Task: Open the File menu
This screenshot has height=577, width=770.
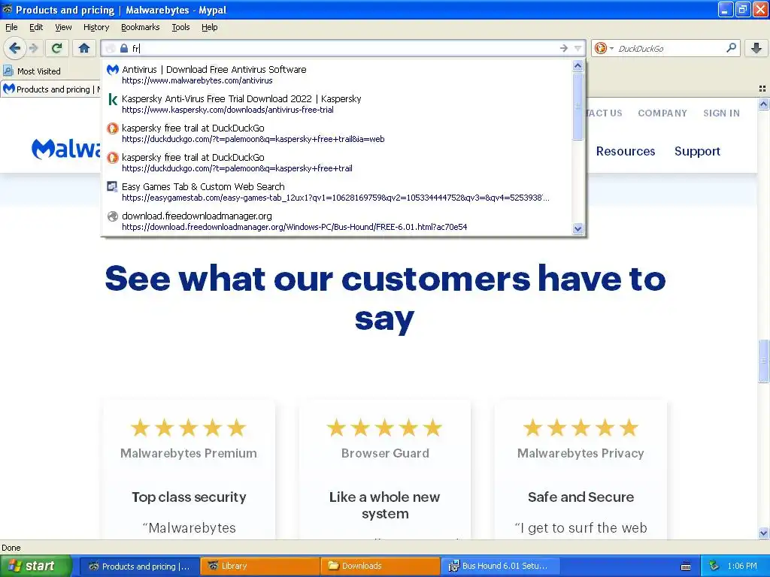Action: tap(11, 27)
